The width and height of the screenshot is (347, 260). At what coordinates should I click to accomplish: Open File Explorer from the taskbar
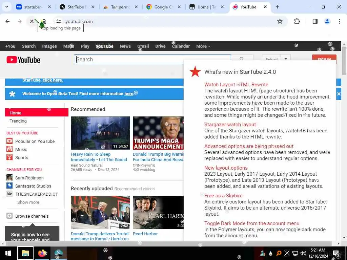pos(25,253)
